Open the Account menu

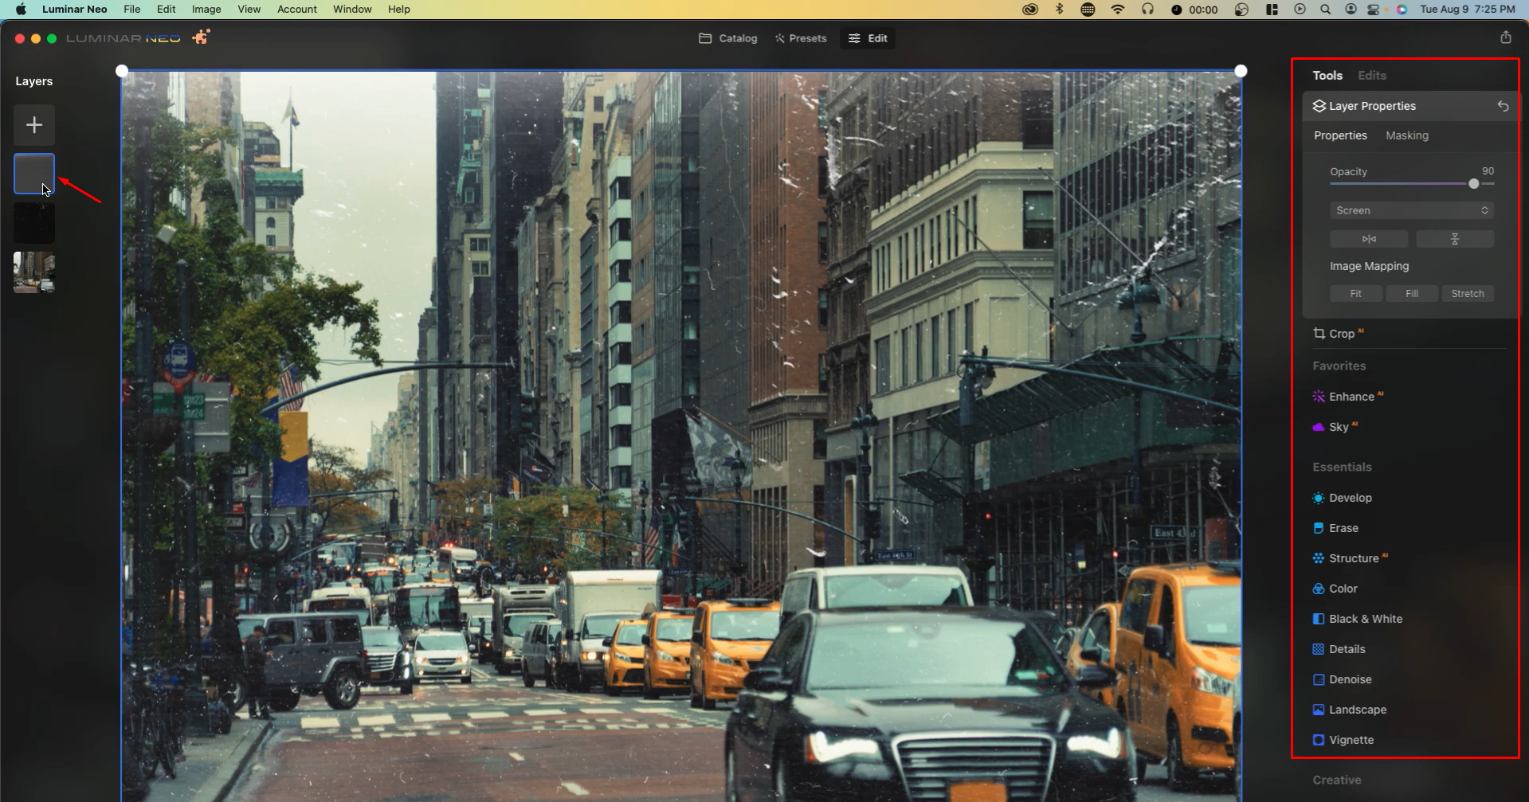click(297, 10)
